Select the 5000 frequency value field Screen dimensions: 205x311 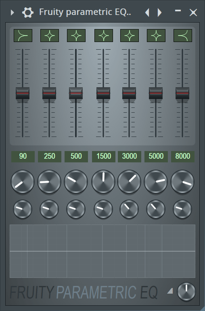pyautogui.click(x=156, y=156)
